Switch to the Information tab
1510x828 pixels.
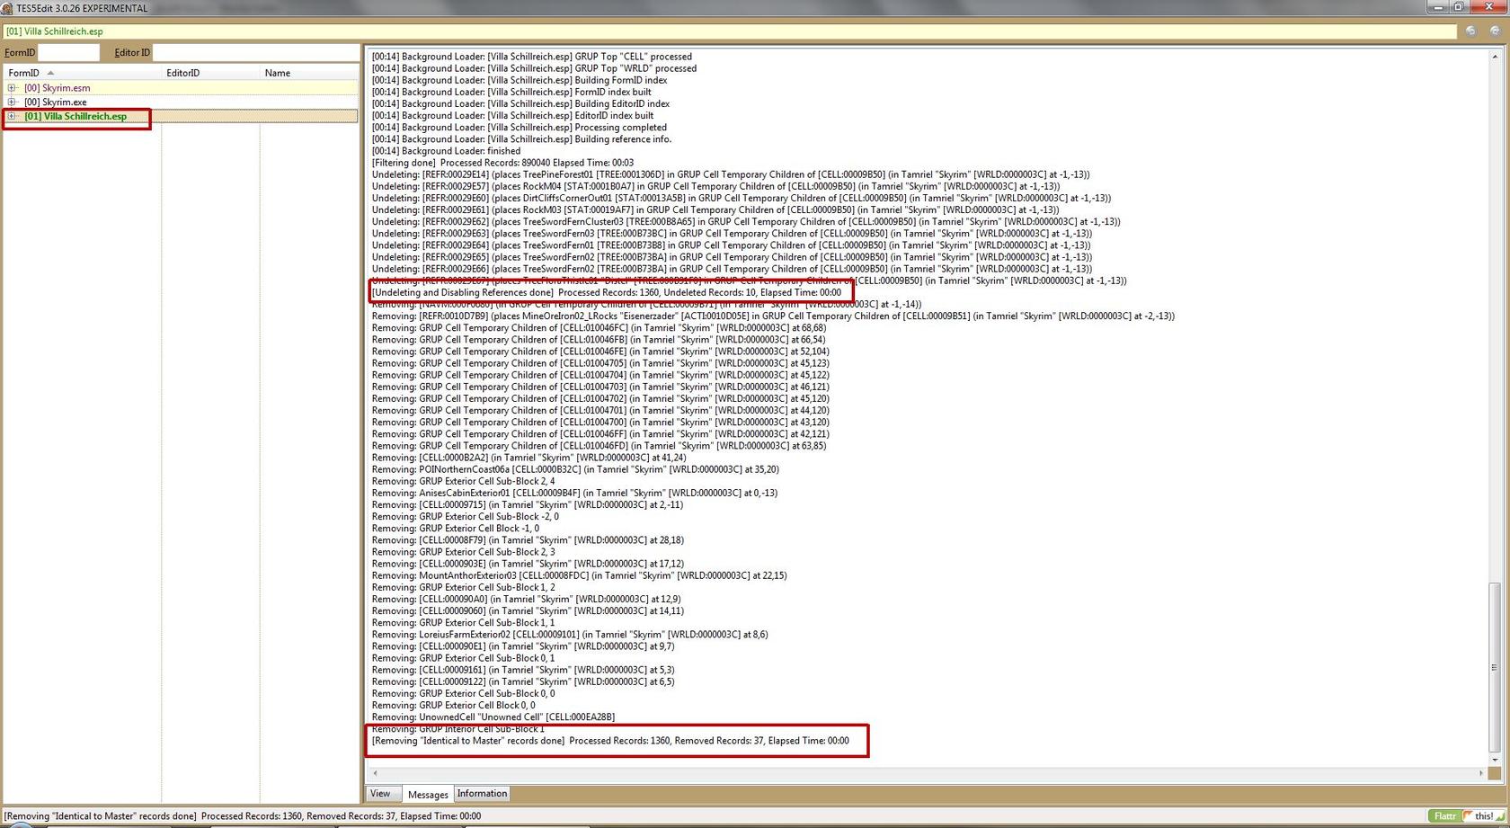pos(482,794)
